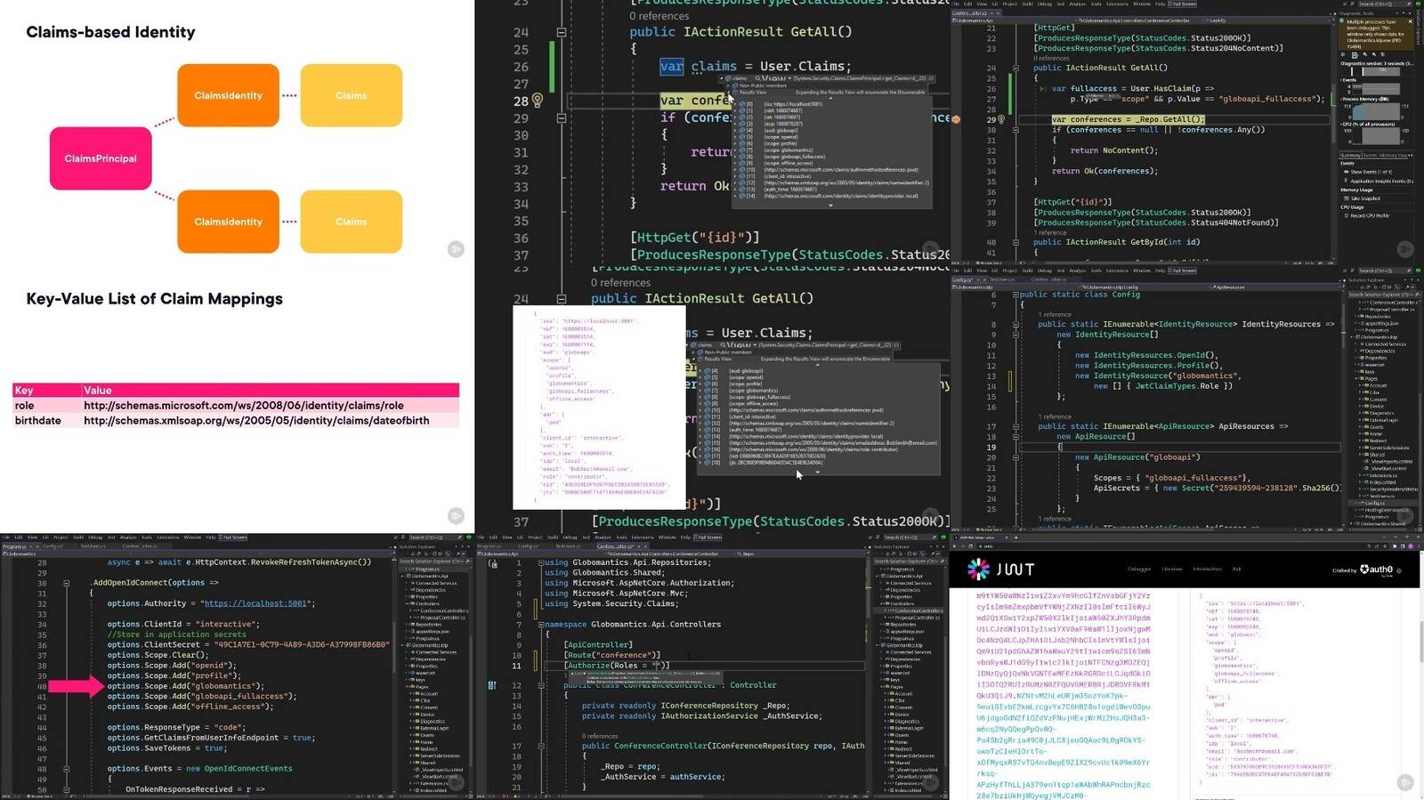Open Debugger link on jwt.io
The width and height of the screenshot is (1424, 800).
point(1138,569)
